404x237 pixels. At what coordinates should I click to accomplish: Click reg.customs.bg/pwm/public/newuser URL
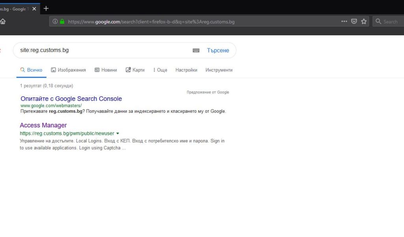coord(67,133)
